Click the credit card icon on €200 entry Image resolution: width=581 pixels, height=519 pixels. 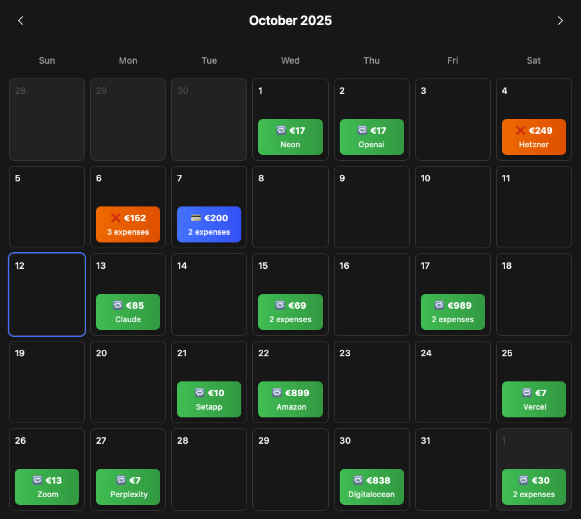197,218
